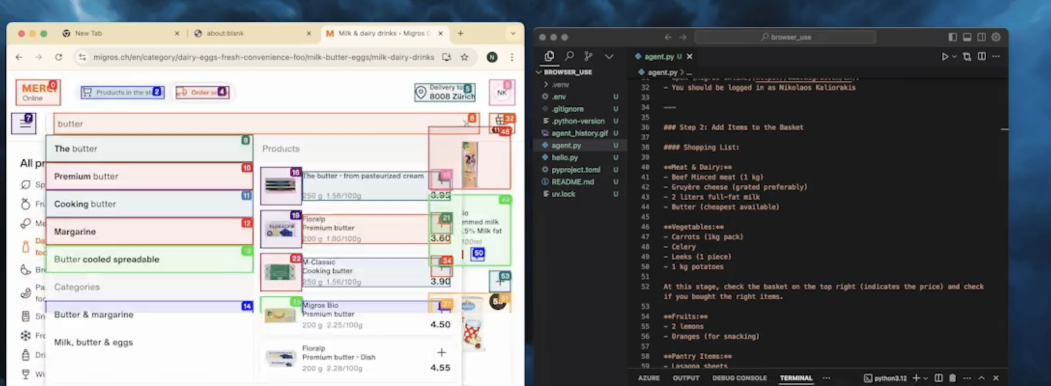Open terminal launch profile dropdown
The image size is (1051, 386).
(925, 378)
